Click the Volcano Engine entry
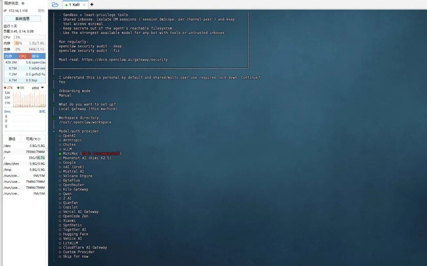The width and height of the screenshot is (427, 266). 76,176
